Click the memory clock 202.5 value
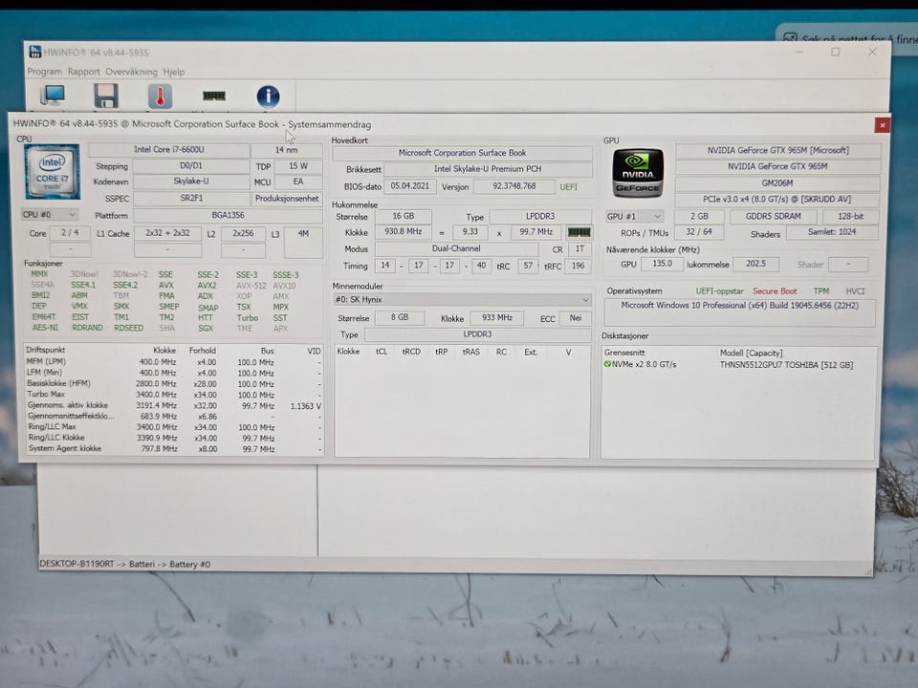Viewport: 918px width, 688px height. pyautogui.click(x=755, y=264)
